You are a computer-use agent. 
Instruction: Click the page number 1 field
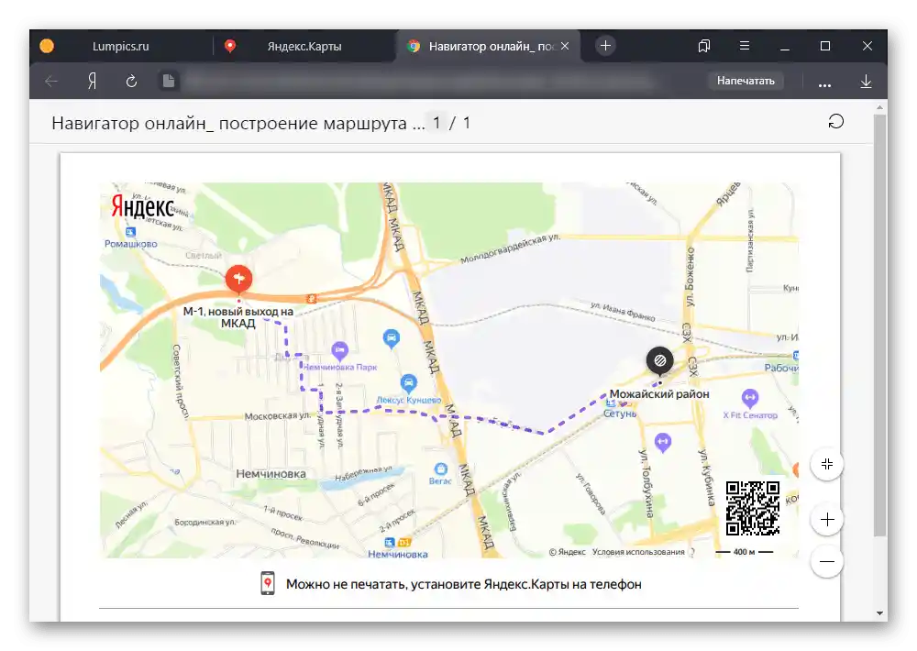coord(436,123)
